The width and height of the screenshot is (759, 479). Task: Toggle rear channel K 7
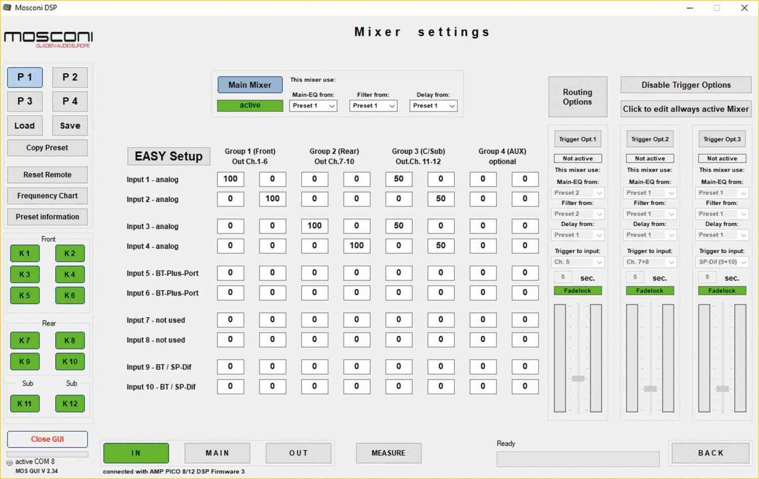pyautogui.click(x=25, y=340)
